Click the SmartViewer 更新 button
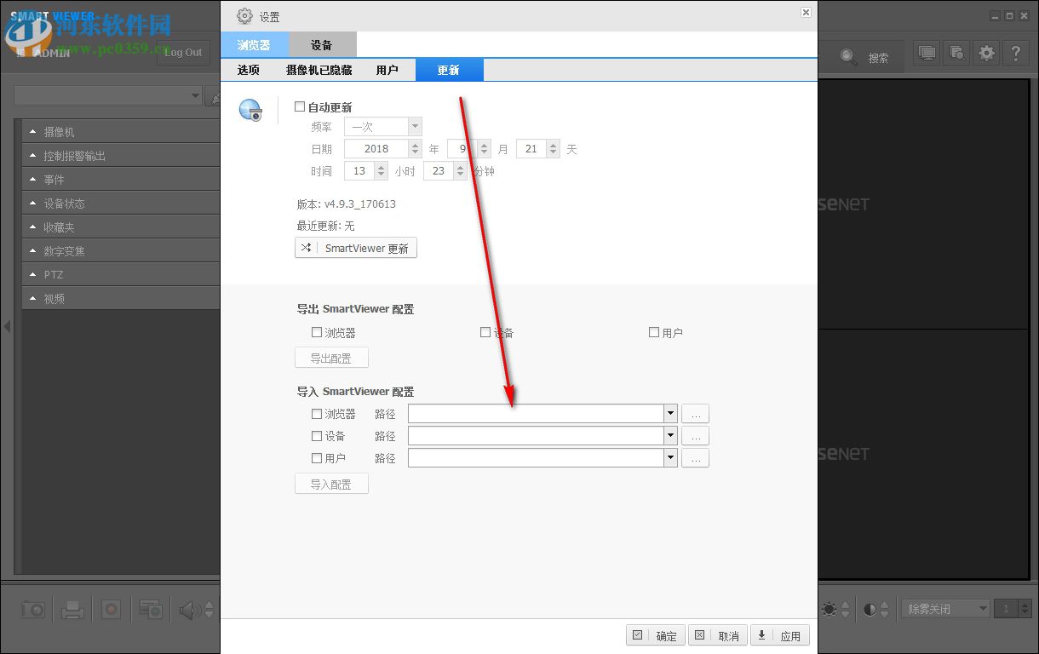Image resolution: width=1039 pixels, height=654 pixels. click(356, 248)
